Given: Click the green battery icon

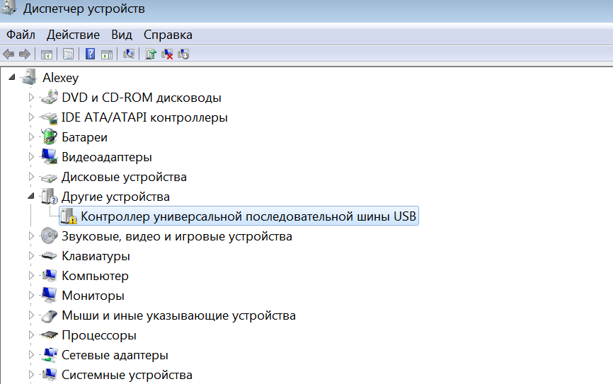Looking at the screenshot, I should click(x=50, y=136).
